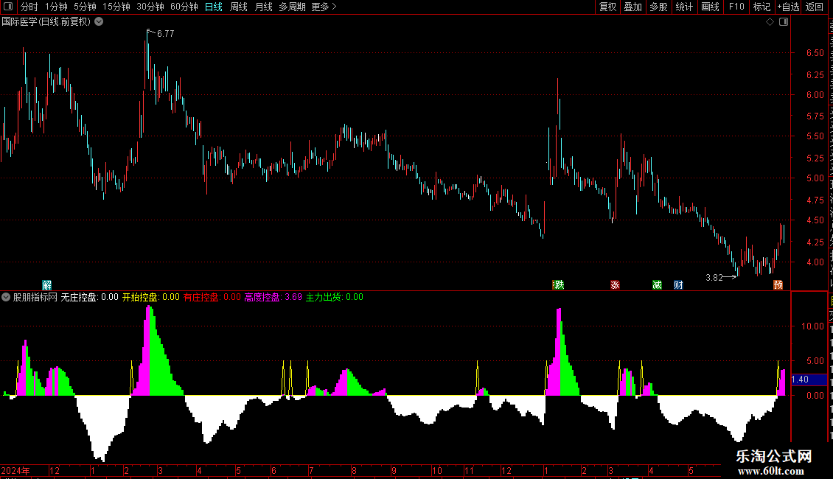This screenshot has height=479, width=833.
Task: Click the 解 event marker
Action: pos(46,285)
